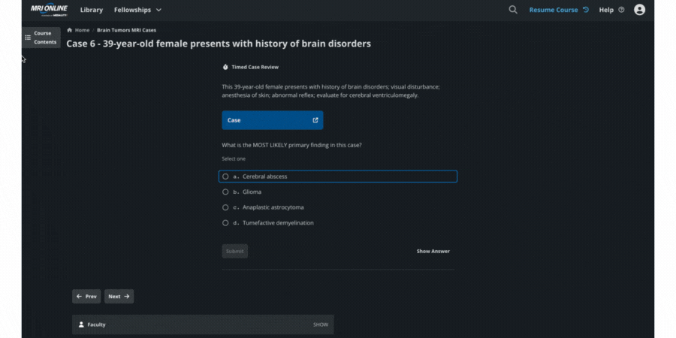
Task: Show the Faculty section
Action: point(321,324)
